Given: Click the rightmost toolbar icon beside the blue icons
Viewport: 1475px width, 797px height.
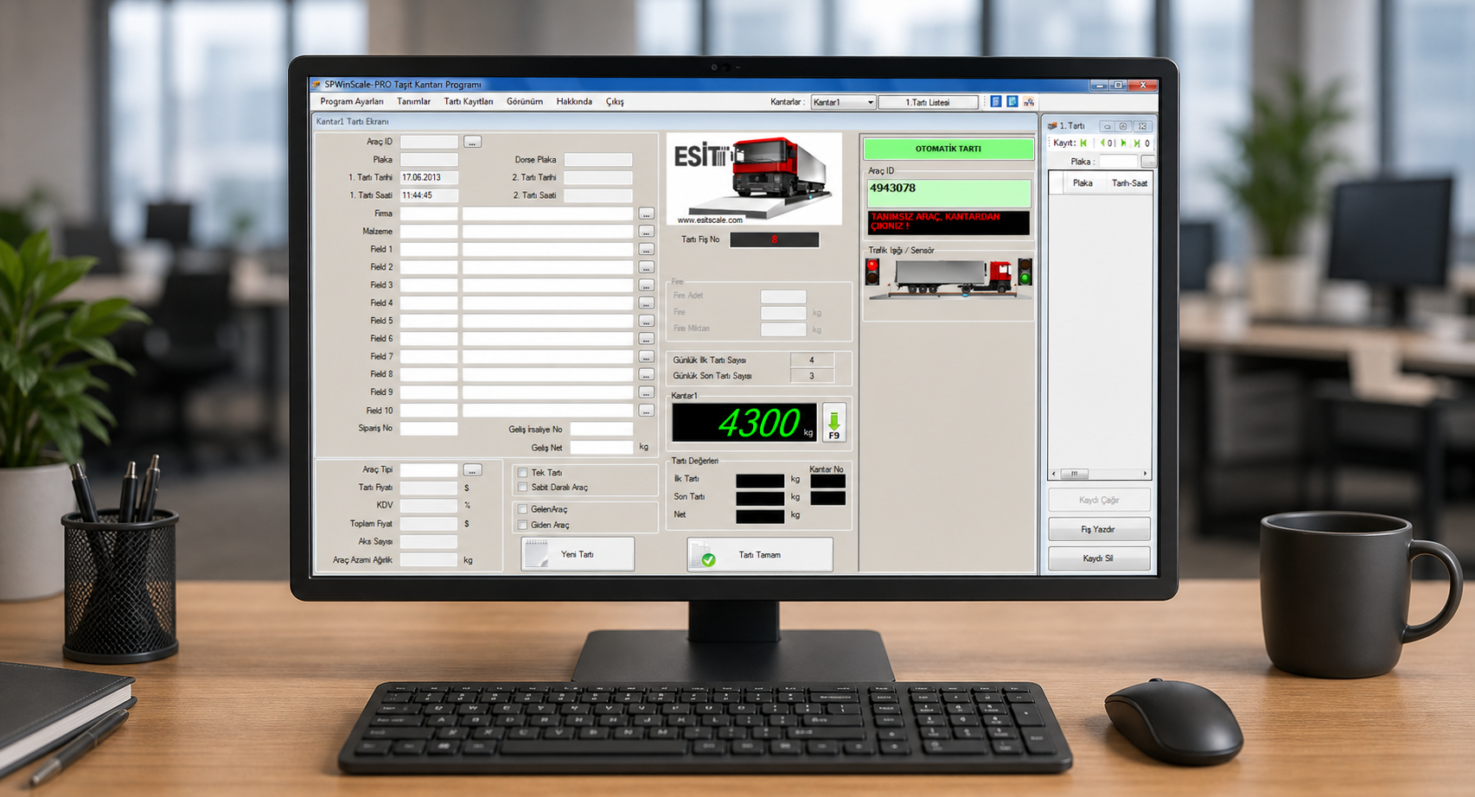Looking at the screenshot, I should (1029, 102).
